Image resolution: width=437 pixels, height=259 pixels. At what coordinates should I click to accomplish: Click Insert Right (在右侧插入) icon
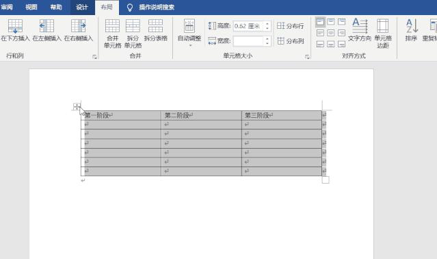click(x=79, y=30)
